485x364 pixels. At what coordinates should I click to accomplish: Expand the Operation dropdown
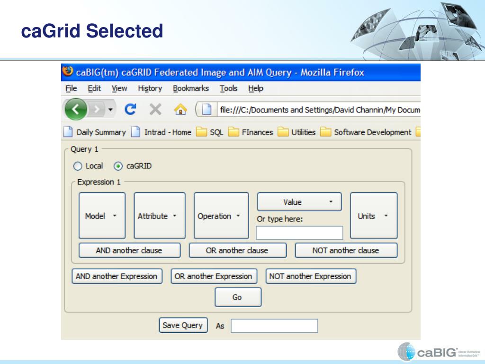tap(221, 216)
